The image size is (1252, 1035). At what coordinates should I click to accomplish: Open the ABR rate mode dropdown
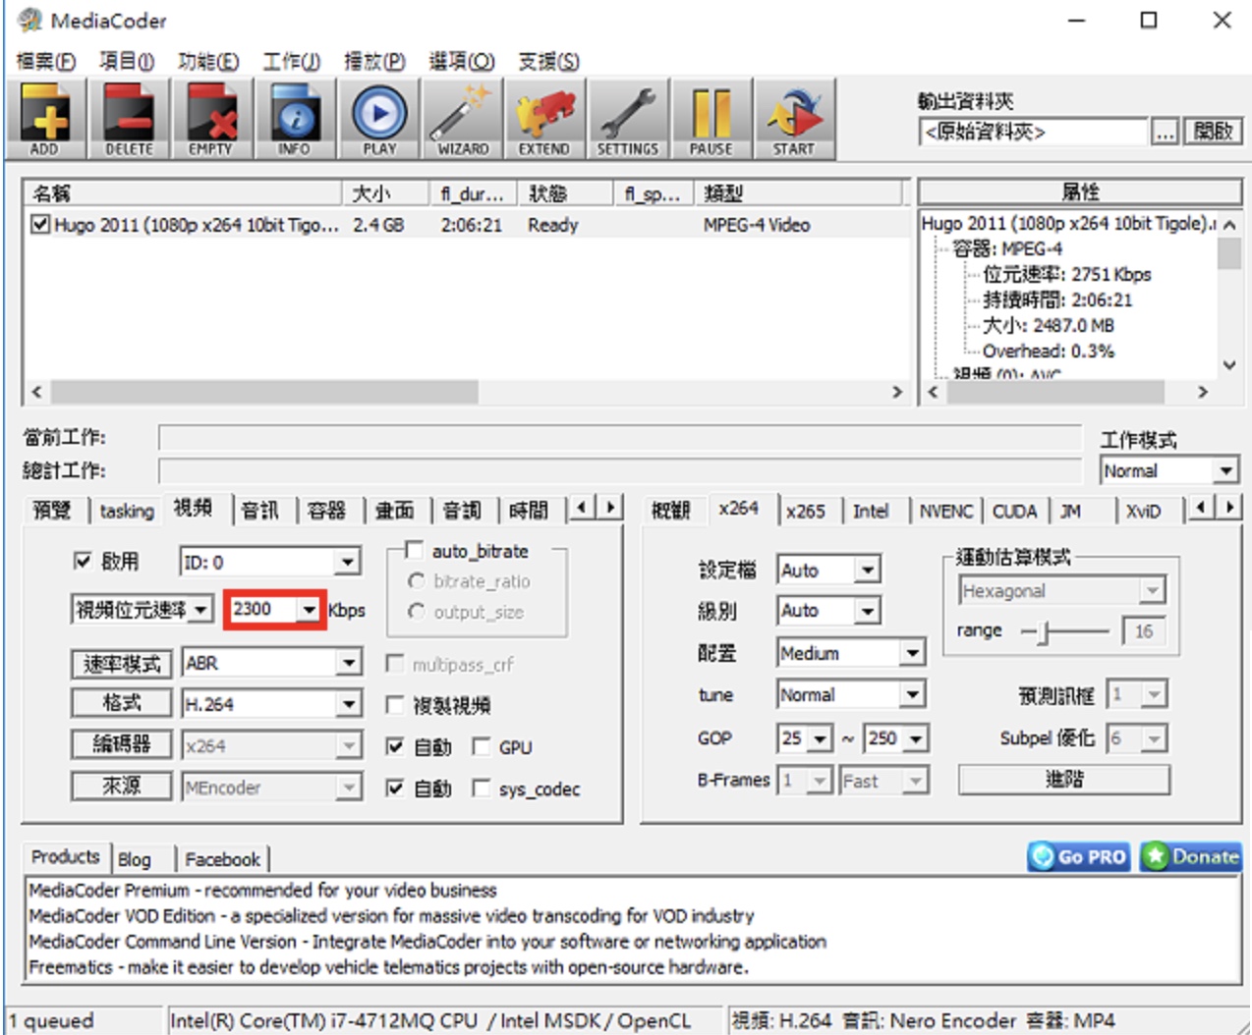272,663
